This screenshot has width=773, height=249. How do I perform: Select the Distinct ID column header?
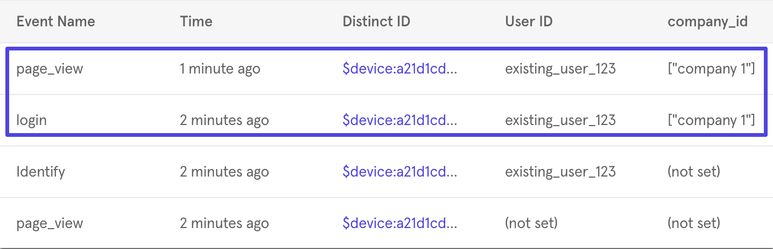coord(376,21)
